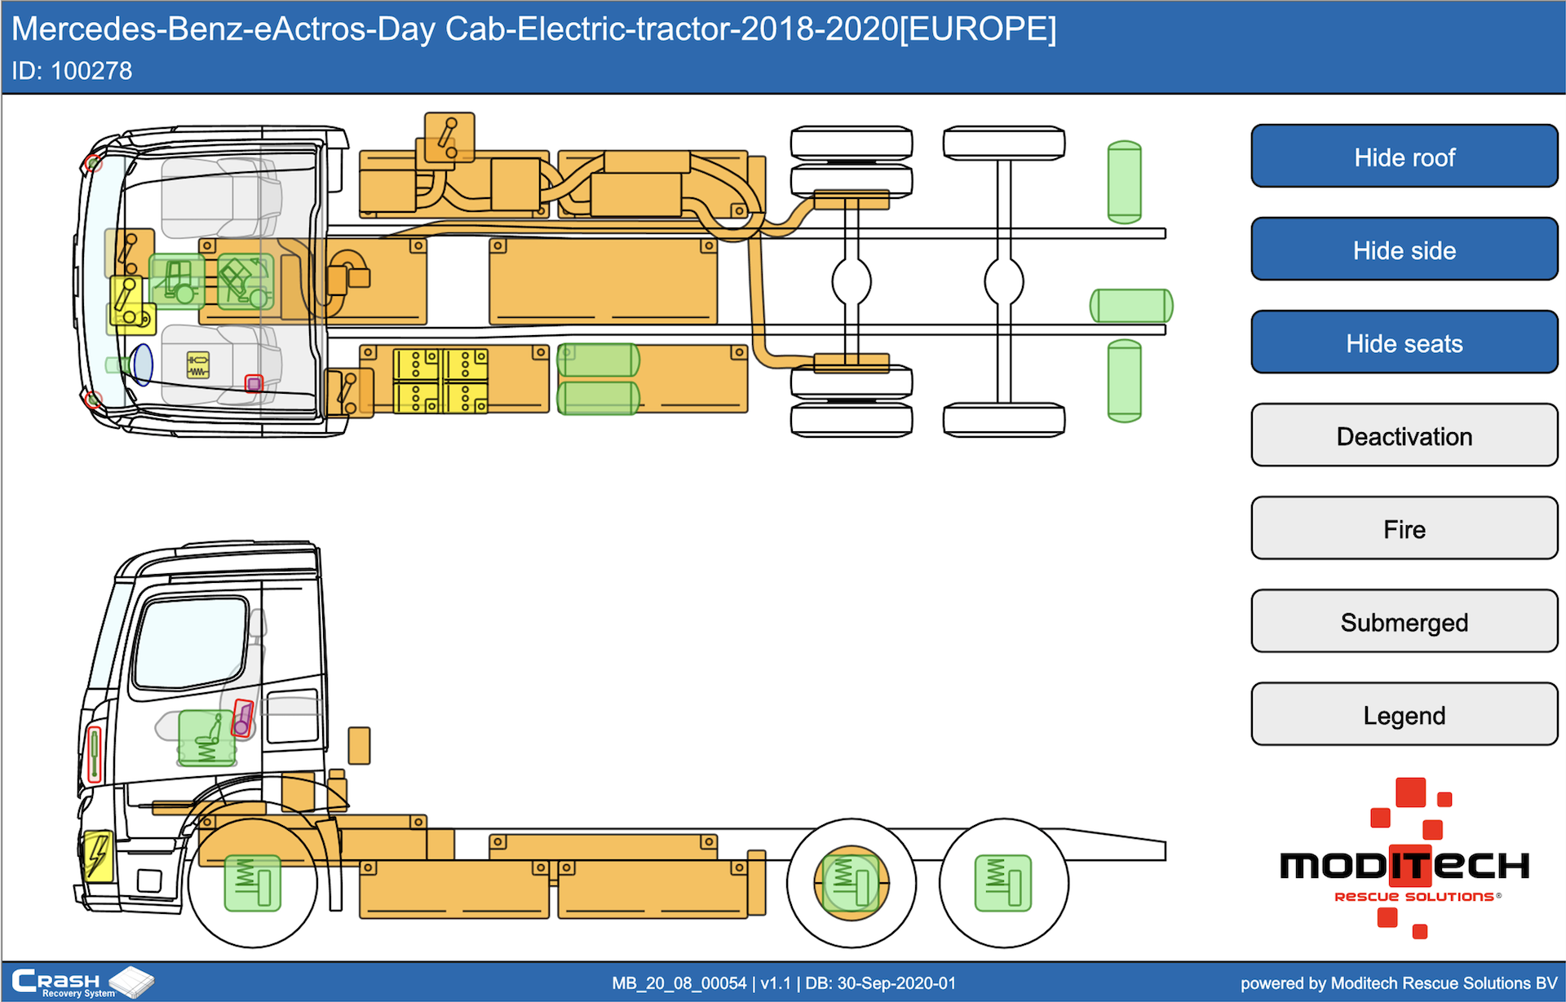Select the lower red-circled marker at the cab front corner

tap(94, 399)
